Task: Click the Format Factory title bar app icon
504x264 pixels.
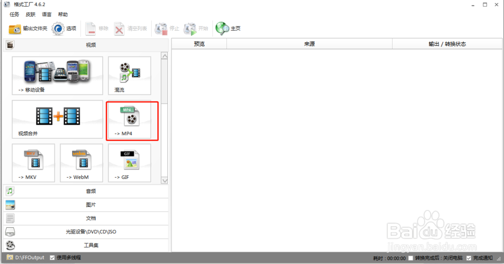Action: pos(7,4)
